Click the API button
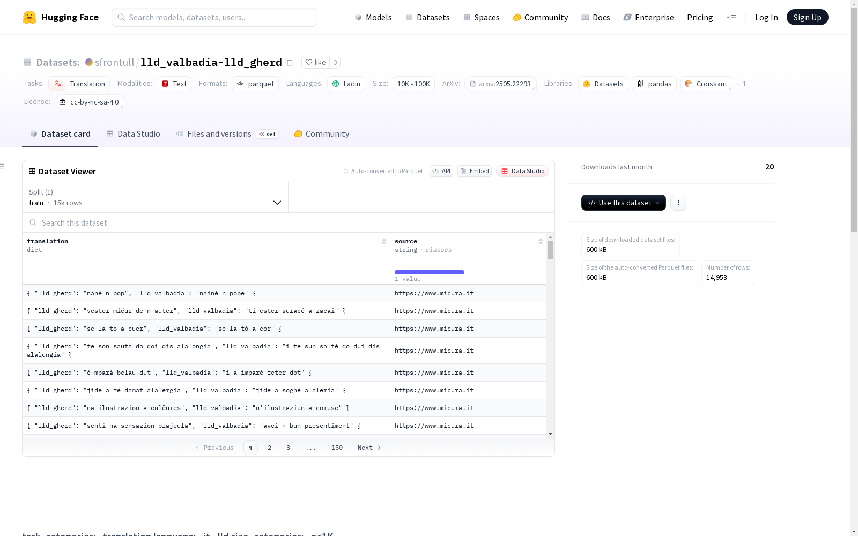The height and width of the screenshot is (536, 858). pyautogui.click(x=441, y=171)
